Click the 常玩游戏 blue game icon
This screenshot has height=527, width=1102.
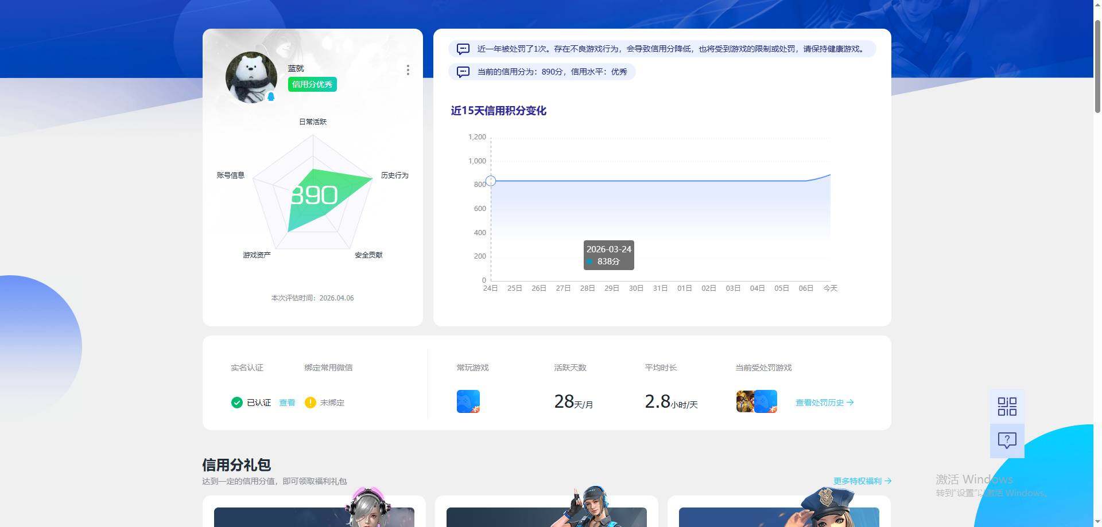[x=468, y=401]
